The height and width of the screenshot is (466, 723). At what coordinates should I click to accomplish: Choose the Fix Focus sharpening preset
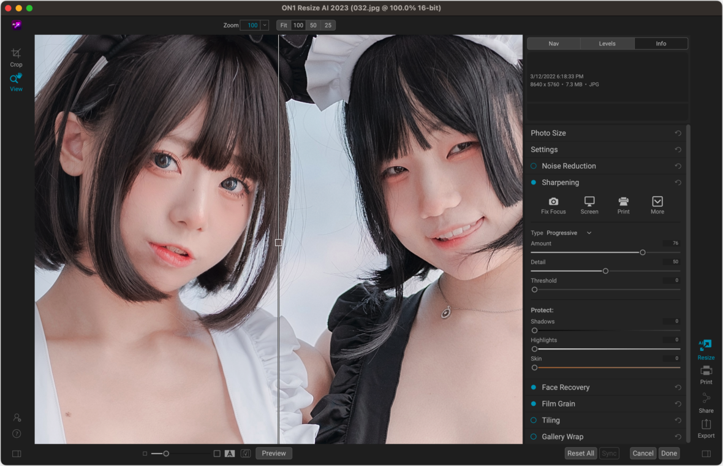tap(553, 206)
